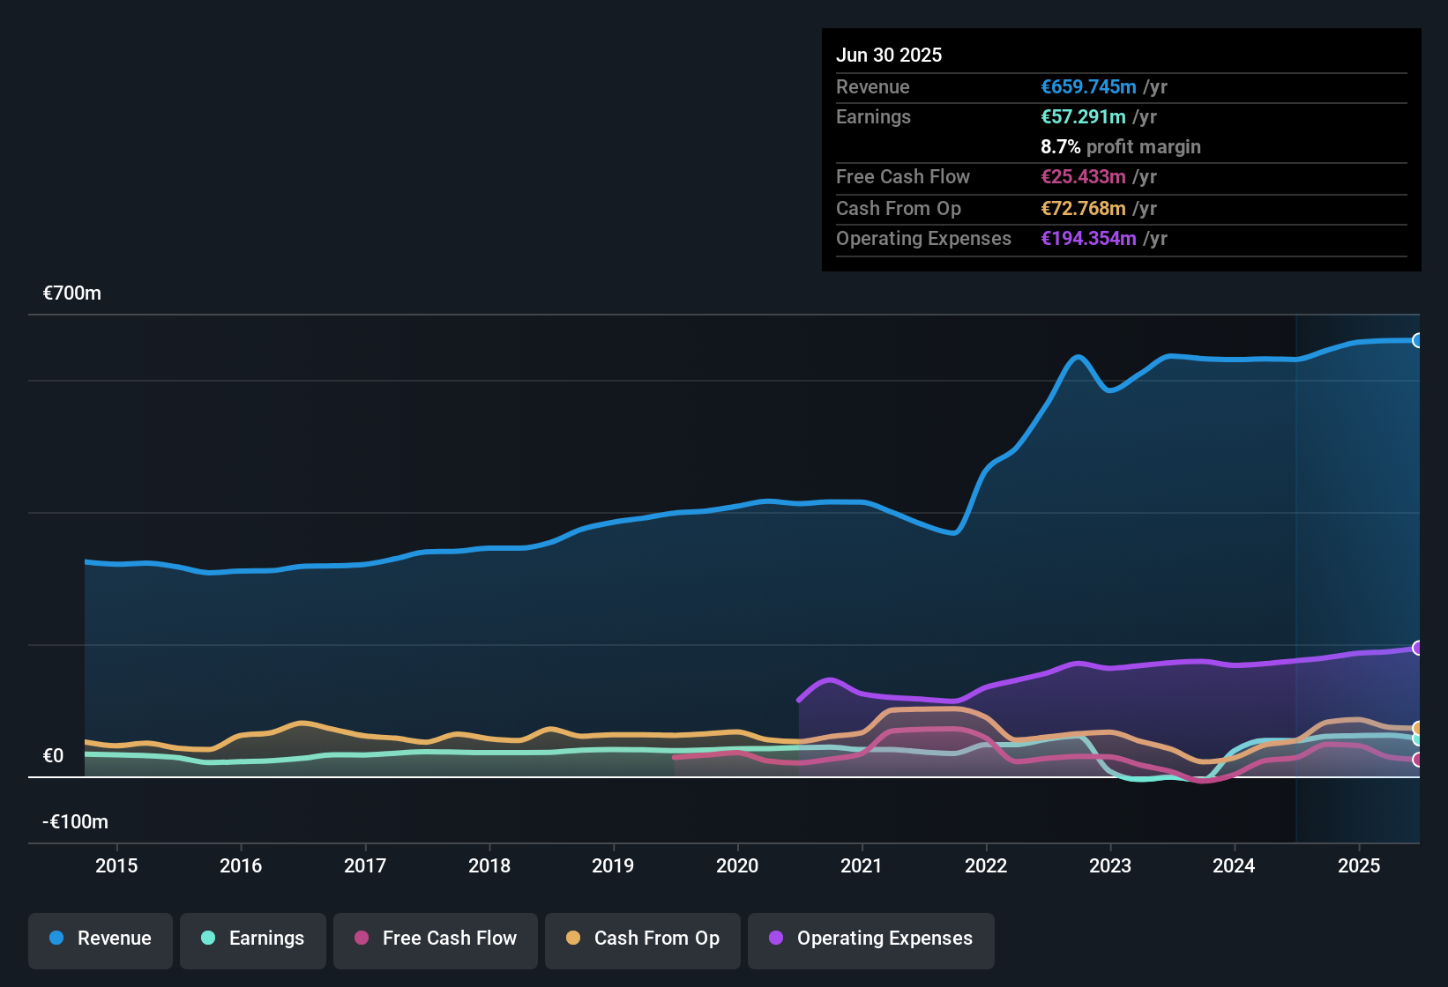Select the Revenue endpoint marker on the chart
Image resolution: width=1448 pixels, height=987 pixels.
(x=1418, y=339)
